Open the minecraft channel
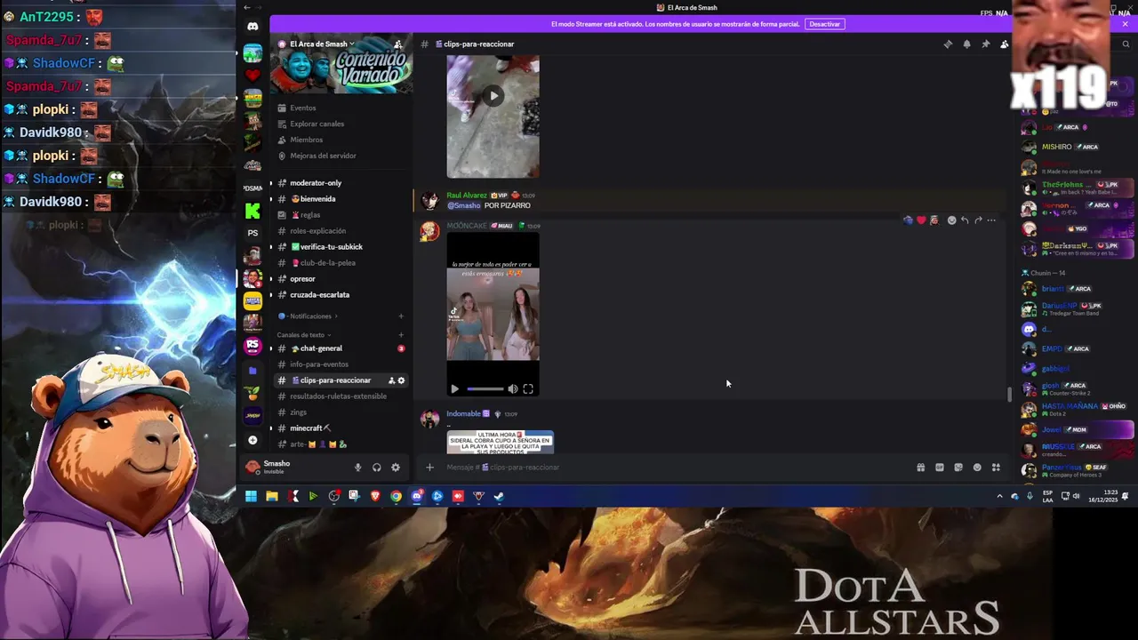Screen dimensions: 1138x640 click(x=341, y=428)
